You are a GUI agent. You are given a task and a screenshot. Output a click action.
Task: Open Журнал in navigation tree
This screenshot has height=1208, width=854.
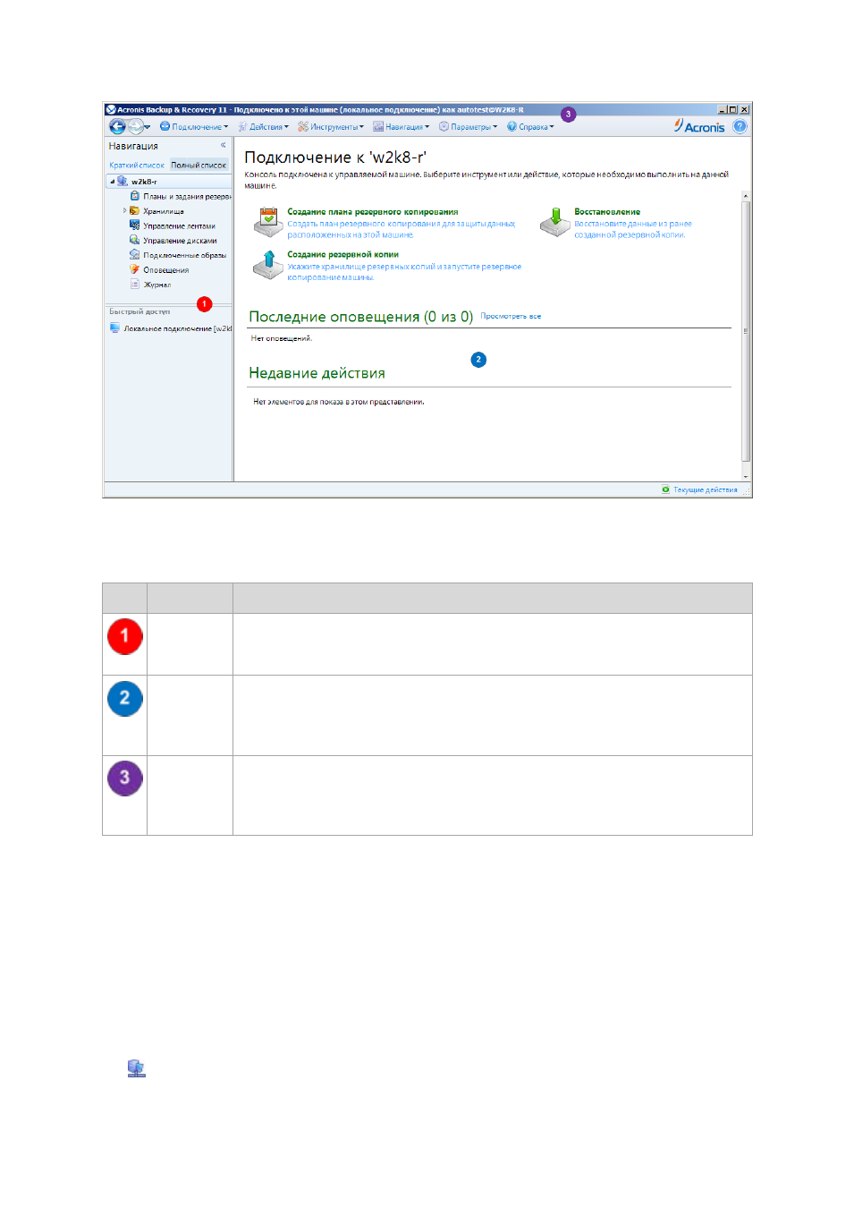click(157, 285)
